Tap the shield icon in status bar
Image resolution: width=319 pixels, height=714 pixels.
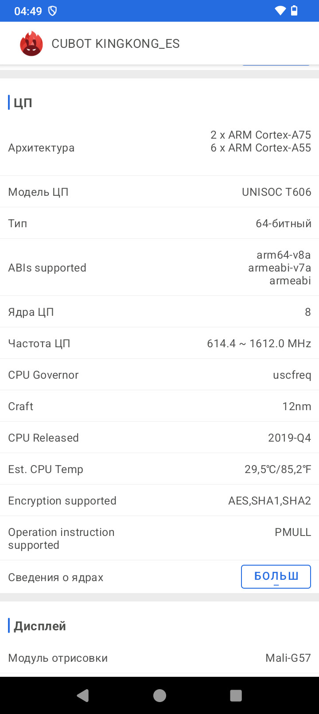click(52, 11)
